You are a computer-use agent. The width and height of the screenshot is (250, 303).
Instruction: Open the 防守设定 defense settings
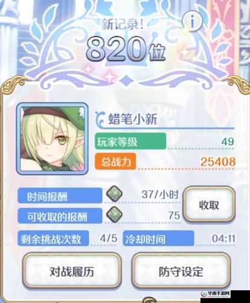coord(181,270)
